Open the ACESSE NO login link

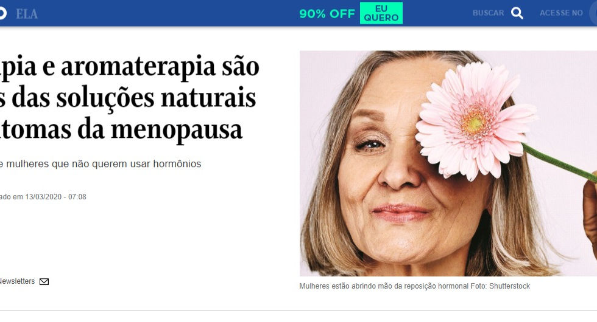point(561,13)
